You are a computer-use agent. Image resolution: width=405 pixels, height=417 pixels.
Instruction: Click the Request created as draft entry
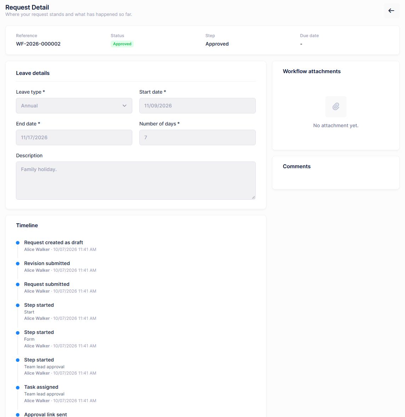click(x=53, y=242)
